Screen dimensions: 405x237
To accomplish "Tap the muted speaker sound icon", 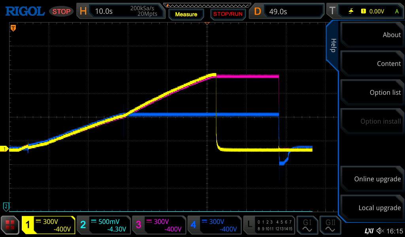I will tap(380, 231).
